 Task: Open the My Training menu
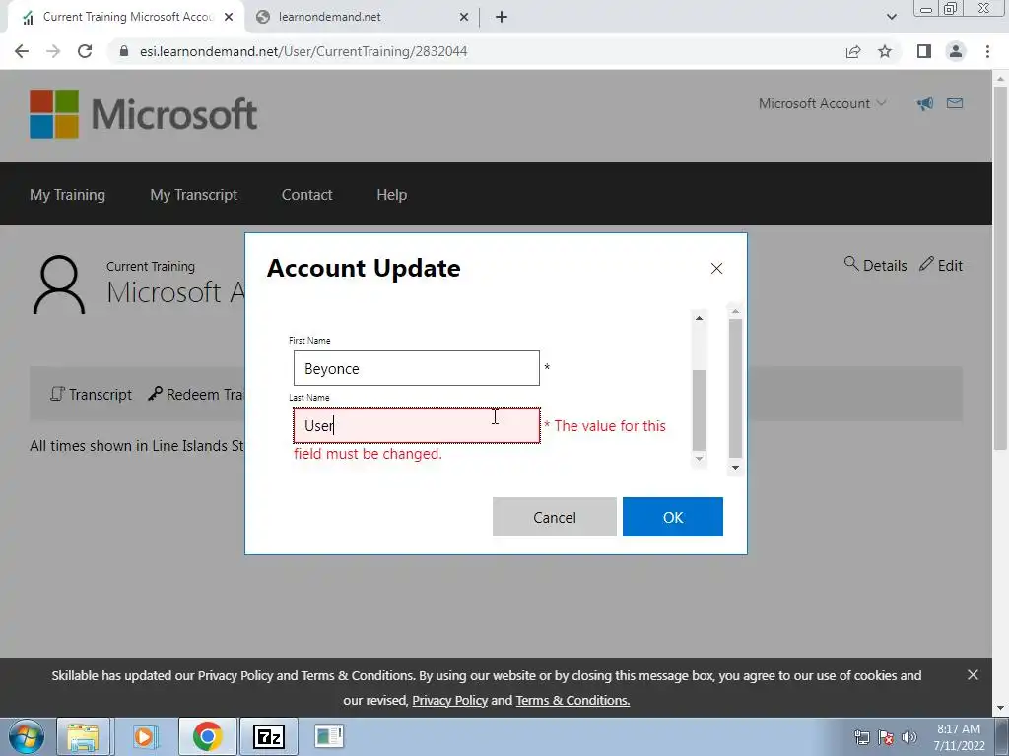pyautogui.click(x=68, y=194)
